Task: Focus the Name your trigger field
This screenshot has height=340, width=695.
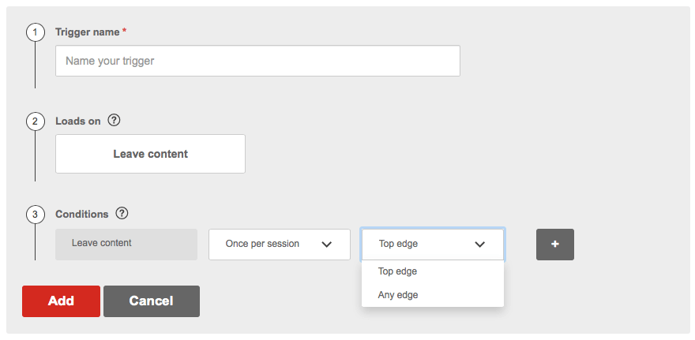Action: coord(257,61)
